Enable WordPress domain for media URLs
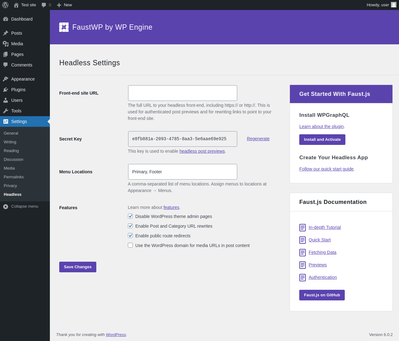The width and height of the screenshot is (399, 341). tap(130, 245)
